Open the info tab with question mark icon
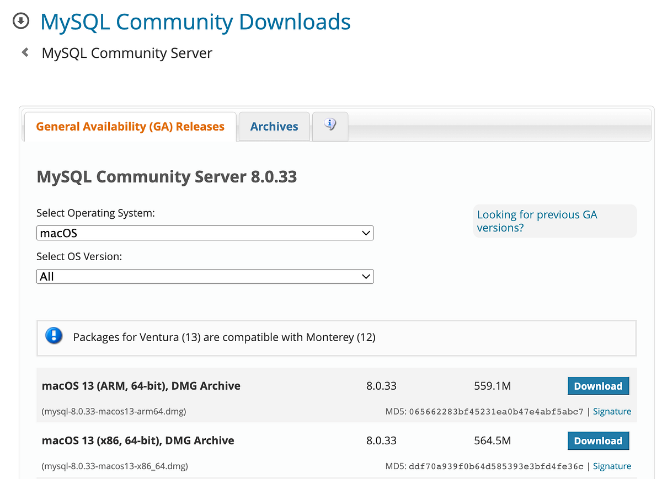Viewport: 662px width, 479px height. pos(330,126)
